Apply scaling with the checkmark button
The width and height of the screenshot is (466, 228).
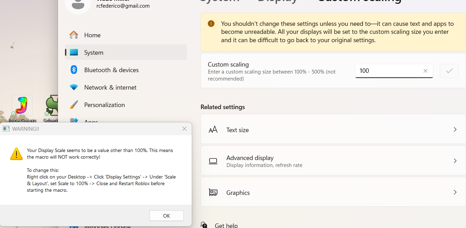click(x=449, y=71)
